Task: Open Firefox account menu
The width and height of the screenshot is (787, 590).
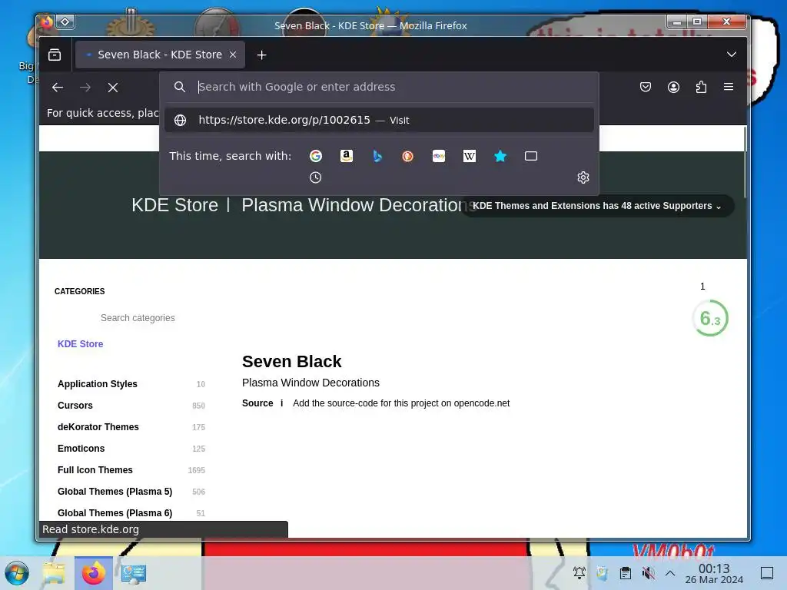Action: point(673,88)
